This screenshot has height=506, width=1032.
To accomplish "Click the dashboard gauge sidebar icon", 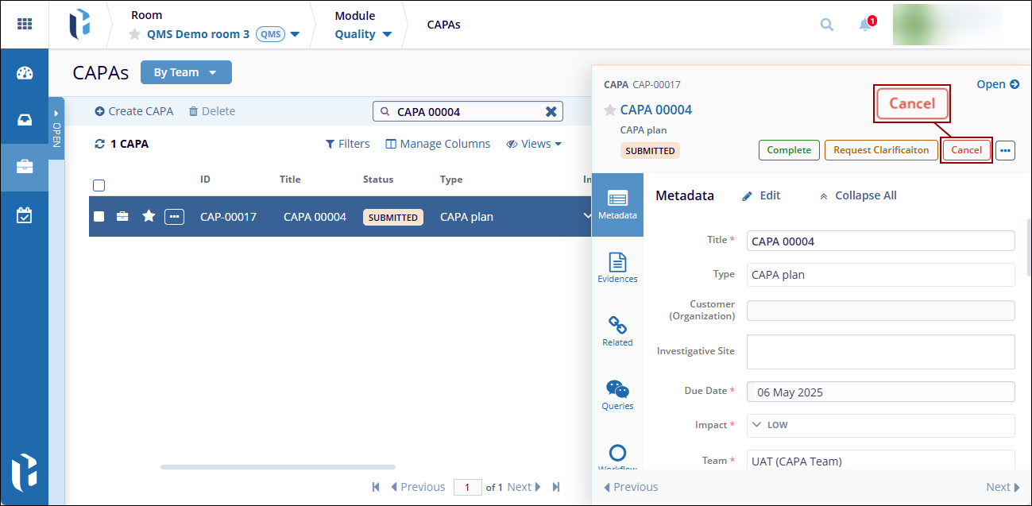I will pyautogui.click(x=25, y=73).
